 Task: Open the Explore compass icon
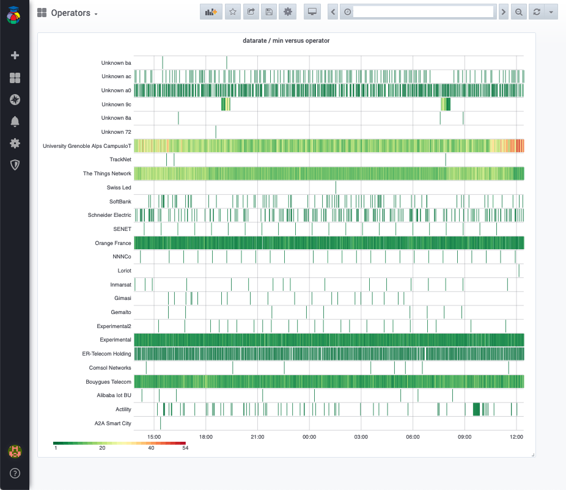(x=15, y=100)
